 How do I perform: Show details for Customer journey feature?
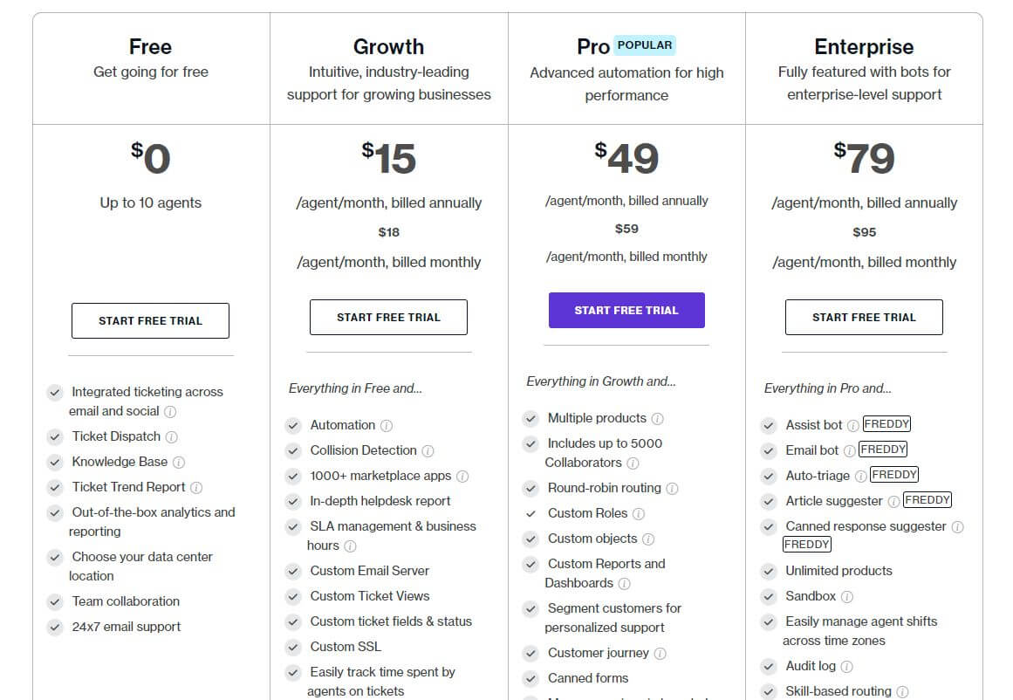[658, 653]
